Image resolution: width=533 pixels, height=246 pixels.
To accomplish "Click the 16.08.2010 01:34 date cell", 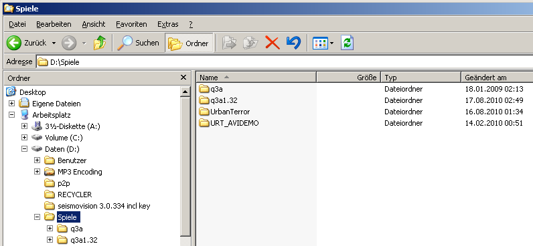I will (x=494, y=112).
